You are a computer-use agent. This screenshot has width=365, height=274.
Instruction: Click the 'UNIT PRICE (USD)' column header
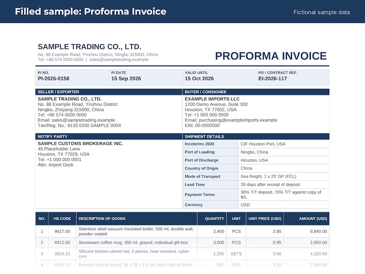(x=265, y=218)
